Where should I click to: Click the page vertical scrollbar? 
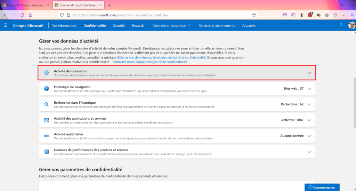(x=355, y=103)
